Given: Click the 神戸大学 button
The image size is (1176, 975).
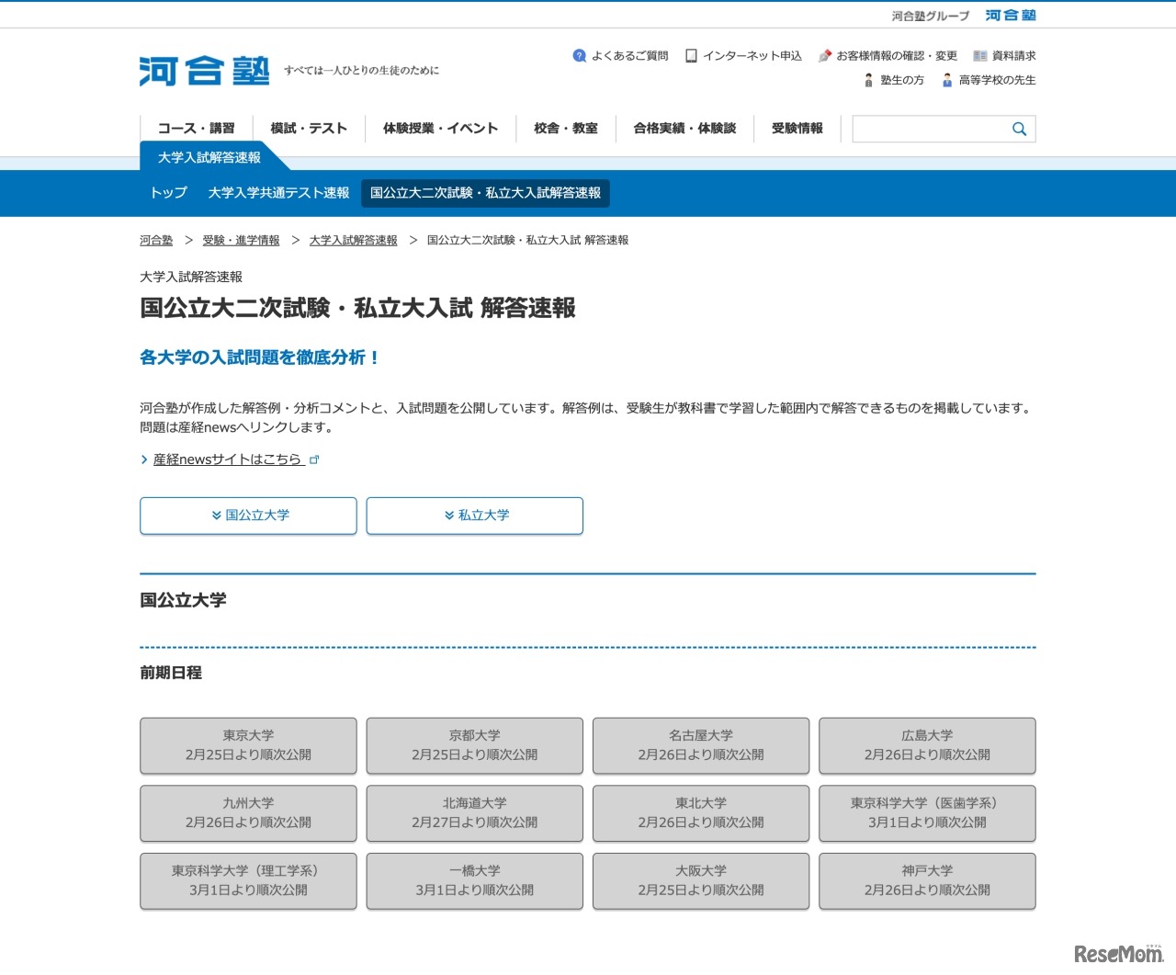Looking at the screenshot, I should [x=927, y=880].
